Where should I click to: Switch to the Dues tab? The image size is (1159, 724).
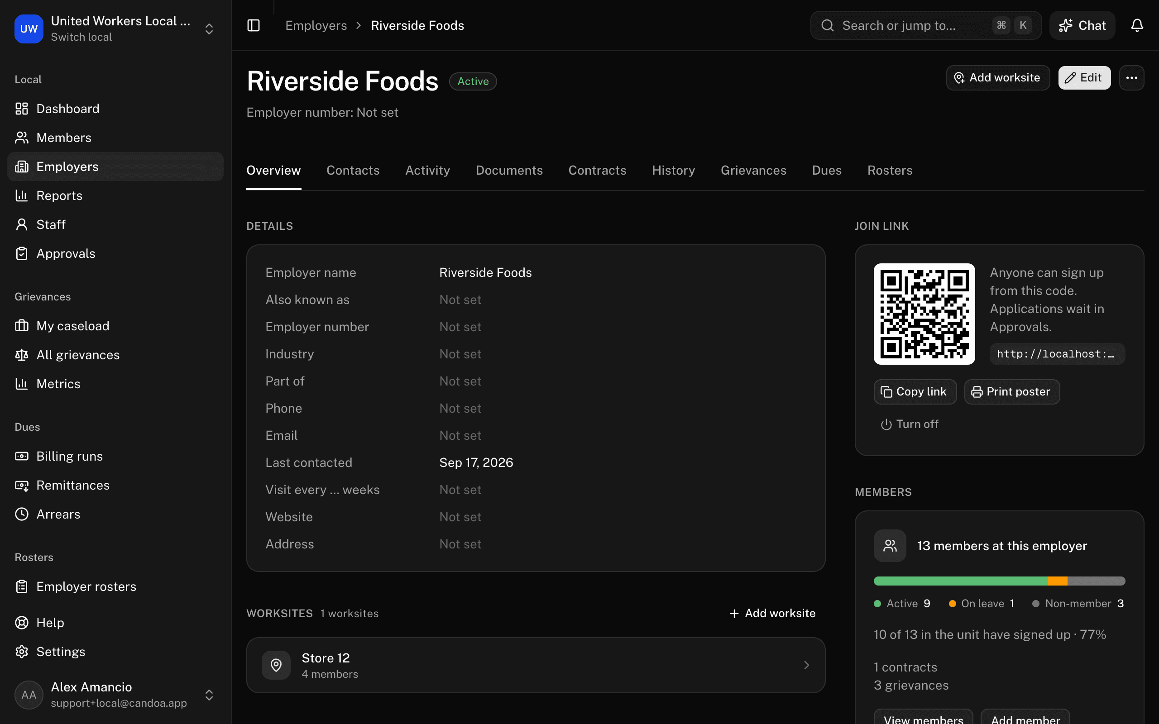pyautogui.click(x=827, y=171)
